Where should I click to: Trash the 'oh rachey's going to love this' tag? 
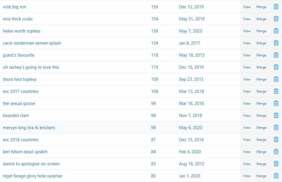point(276,67)
